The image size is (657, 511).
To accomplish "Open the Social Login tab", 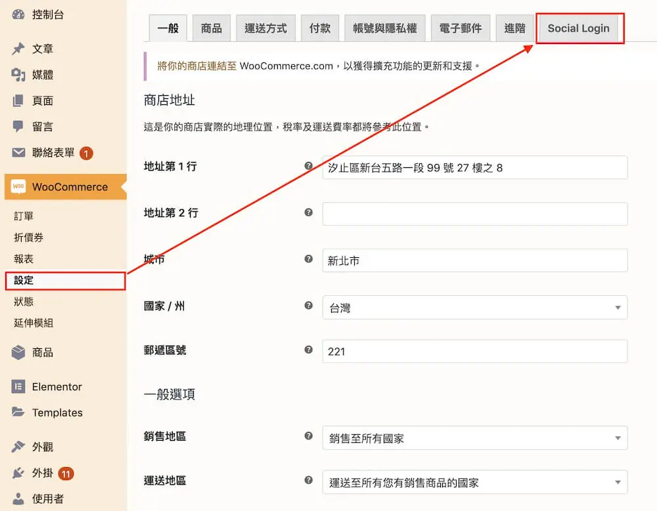I will (579, 28).
